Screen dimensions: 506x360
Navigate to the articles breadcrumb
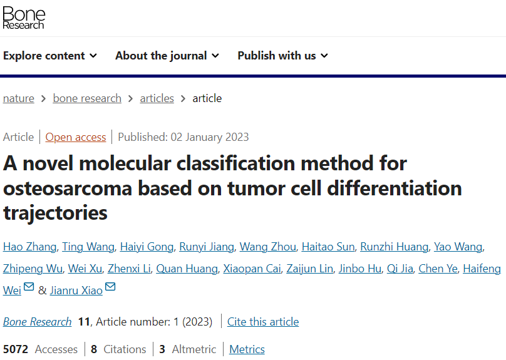[x=157, y=98]
